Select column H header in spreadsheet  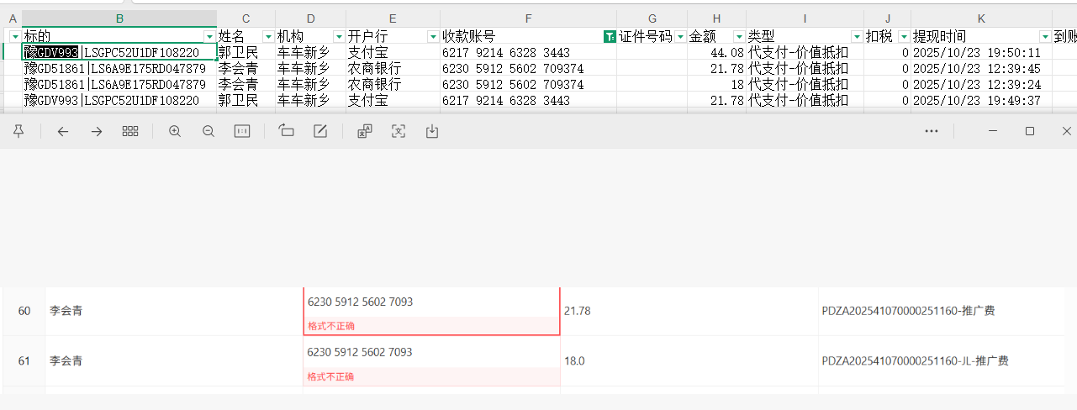pos(716,18)
